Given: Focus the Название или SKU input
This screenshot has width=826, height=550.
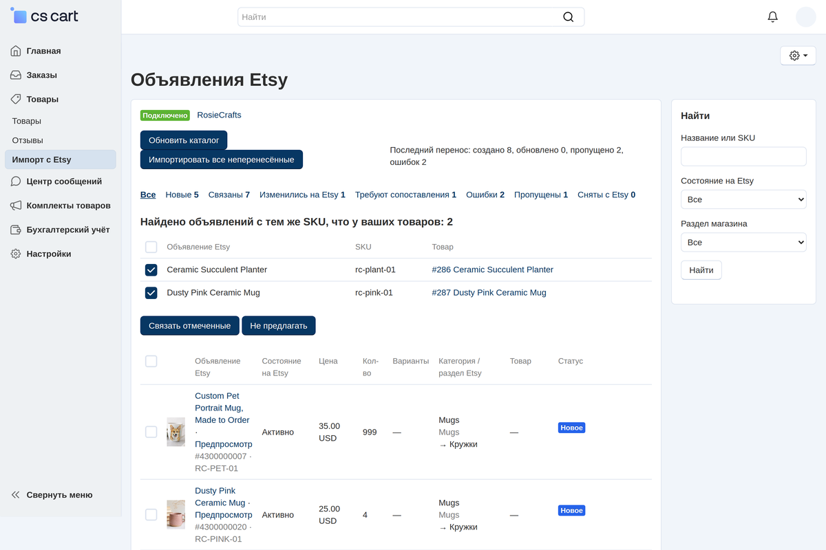Looking at the screenshot, I should click(x=743, y=156).
